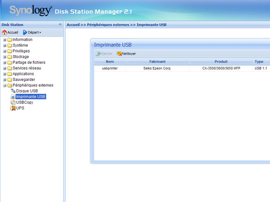
Task: Click the Nettoyer button
Action: coord(126,53)
